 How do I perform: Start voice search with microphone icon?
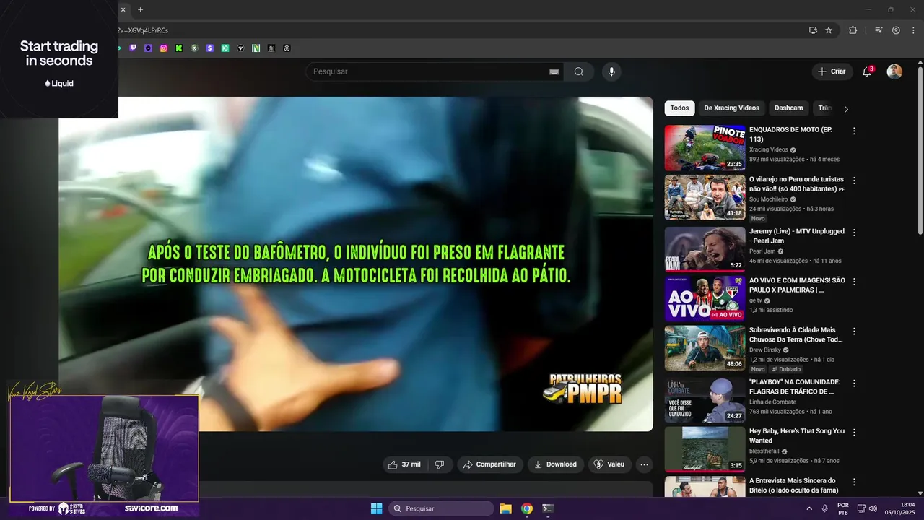coord(611,71)
